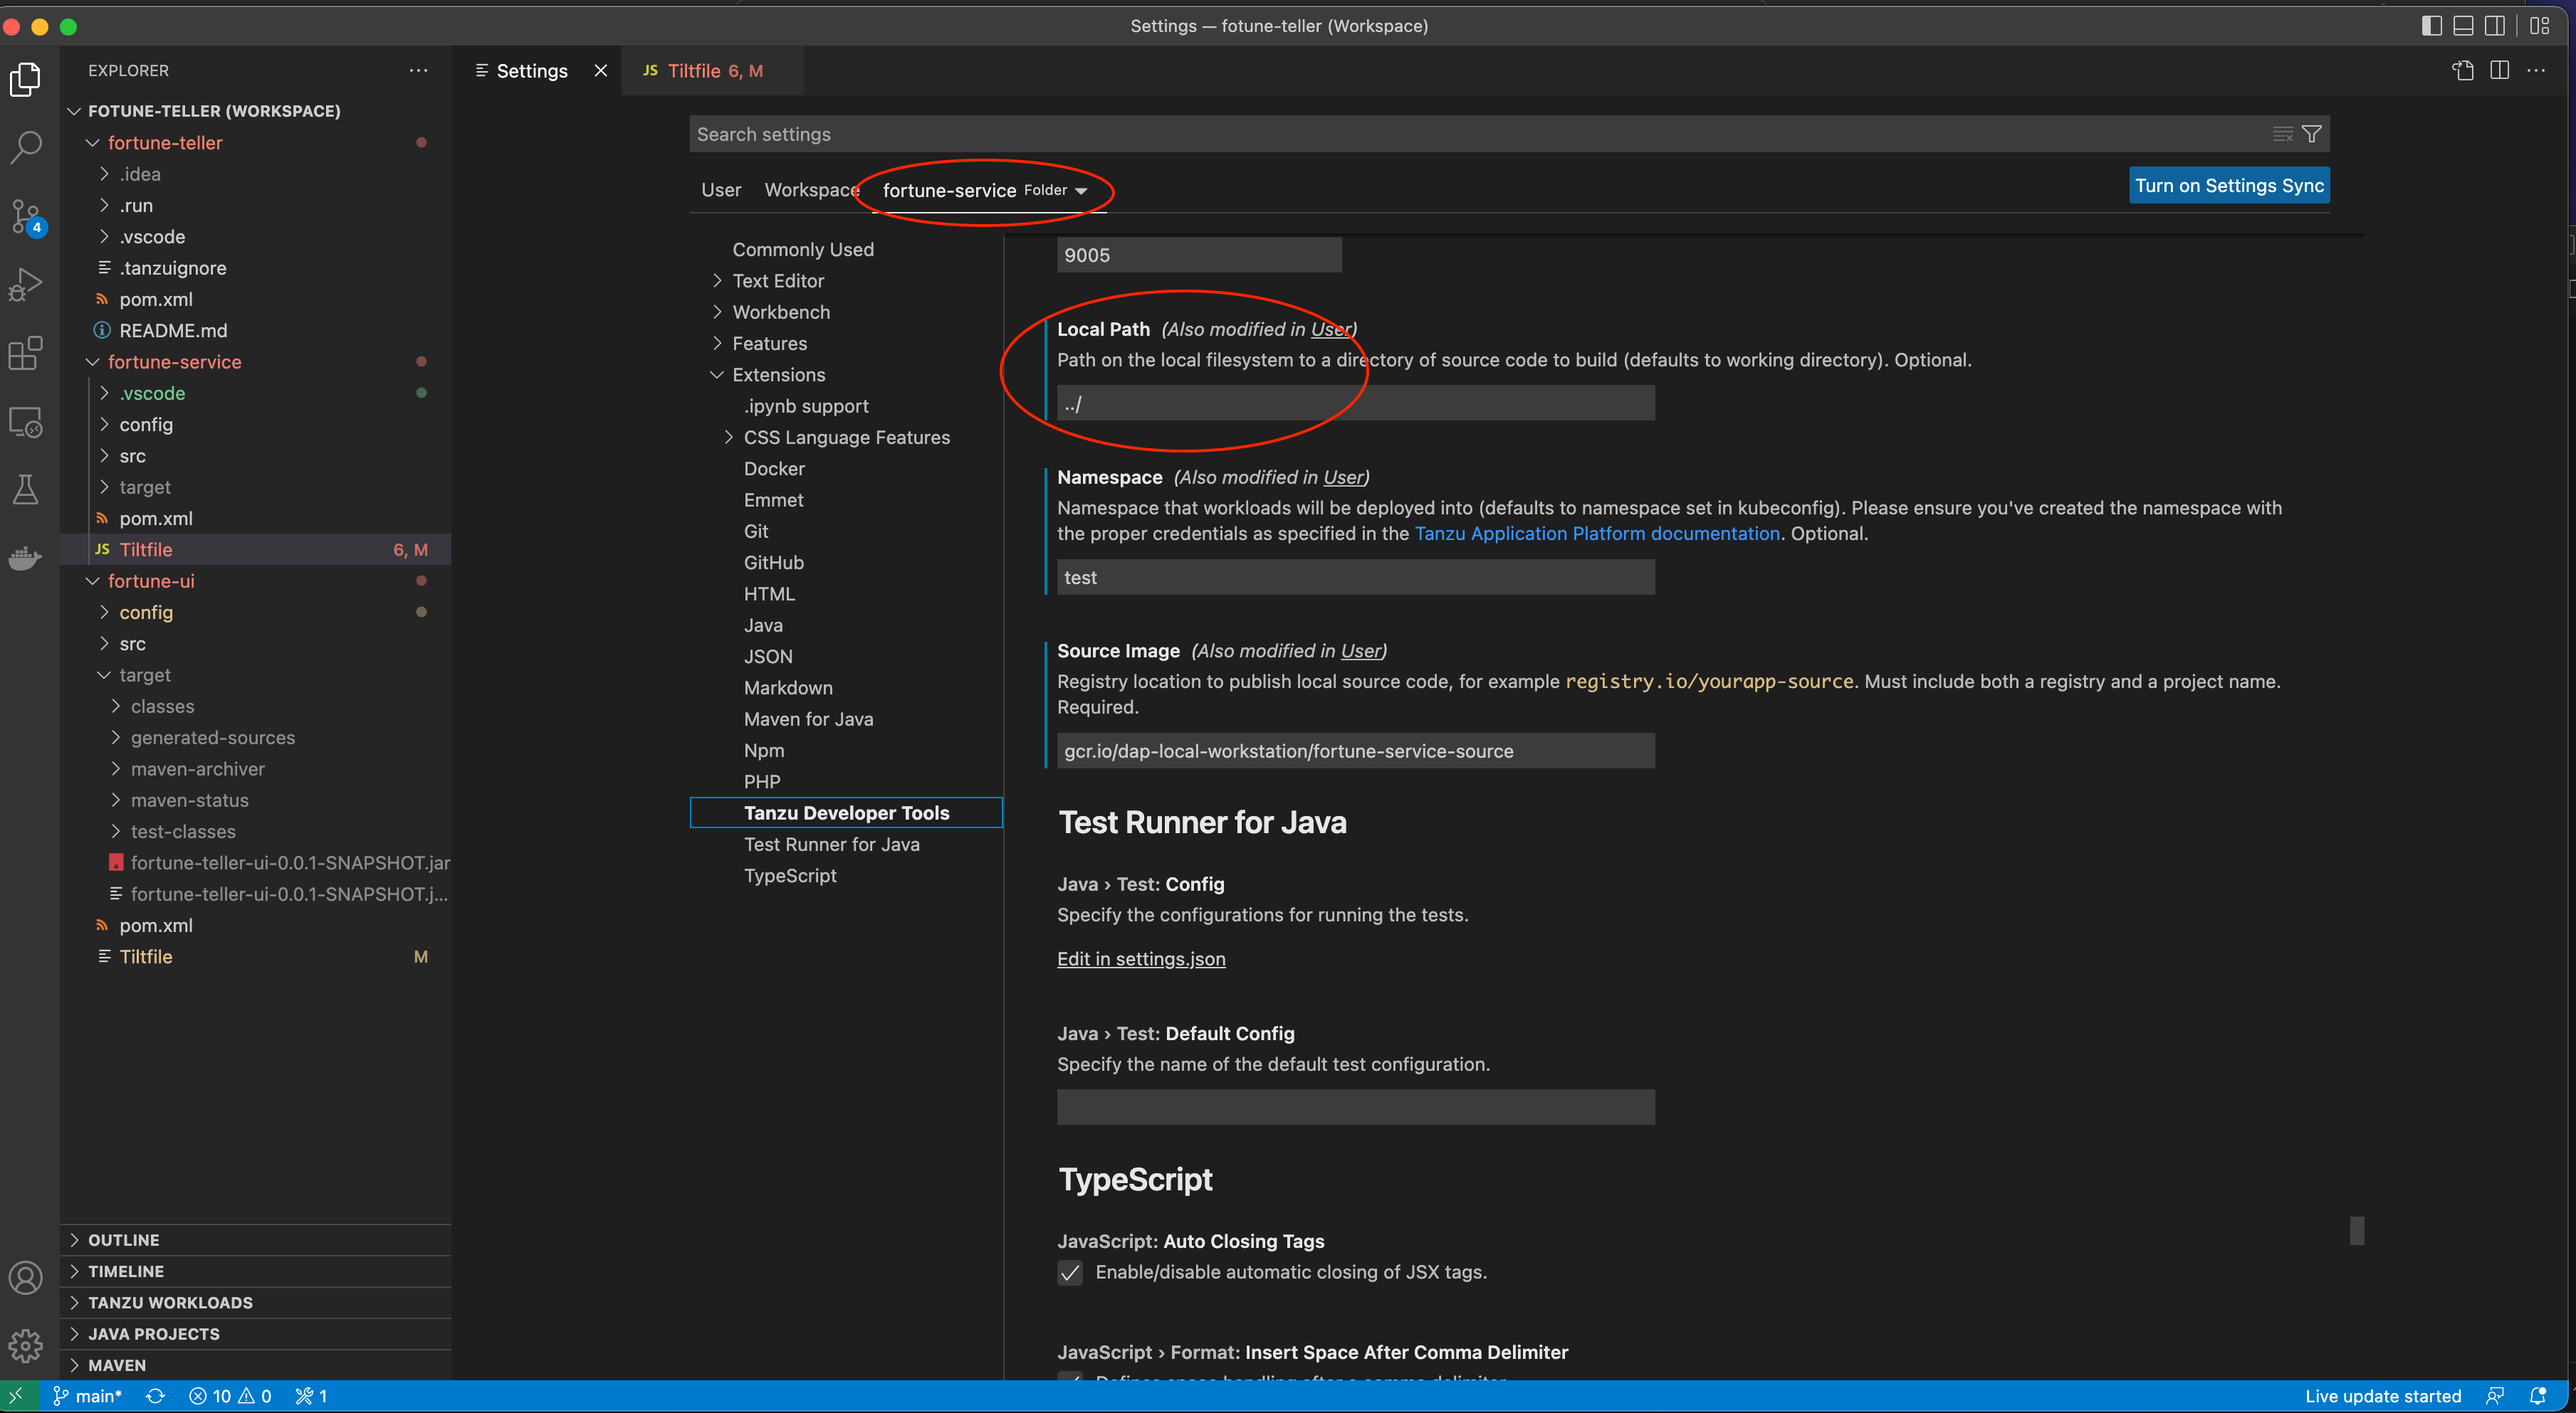Open Run and Debug view
Screen dimensions: 2576x1413
[26, 285]
